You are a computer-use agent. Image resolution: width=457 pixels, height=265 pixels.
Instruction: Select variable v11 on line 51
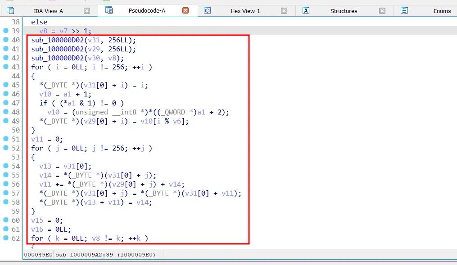[37, 139]
